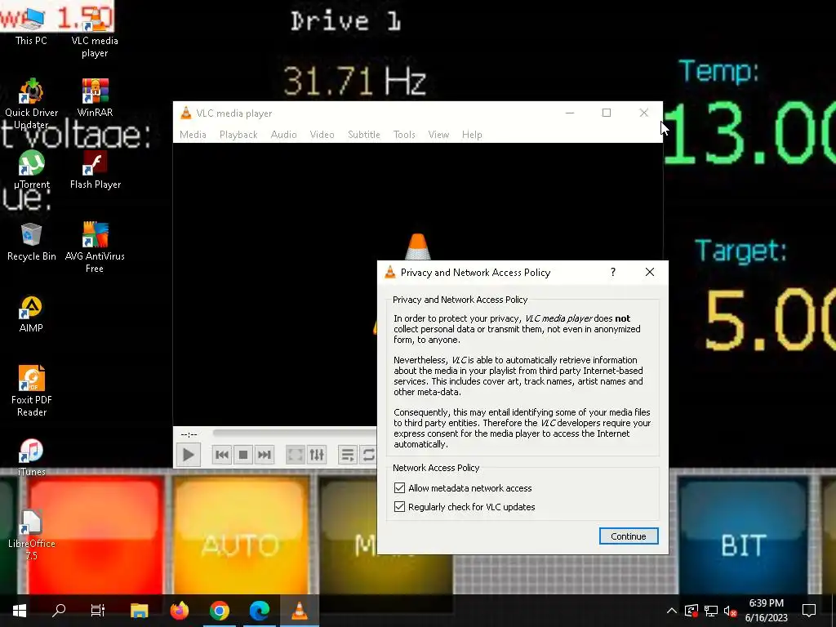
Task: Open the Tools menu
Action: [x=404, y=135]
